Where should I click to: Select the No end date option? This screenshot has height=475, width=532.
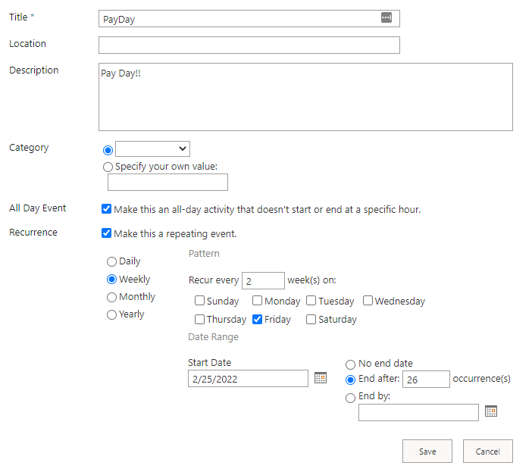[350, 364]
